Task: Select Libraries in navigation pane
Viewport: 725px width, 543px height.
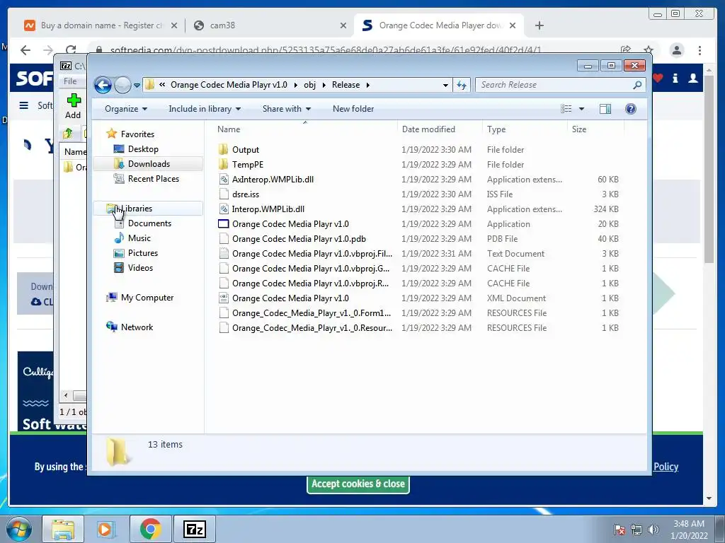Action: [137, 209]
